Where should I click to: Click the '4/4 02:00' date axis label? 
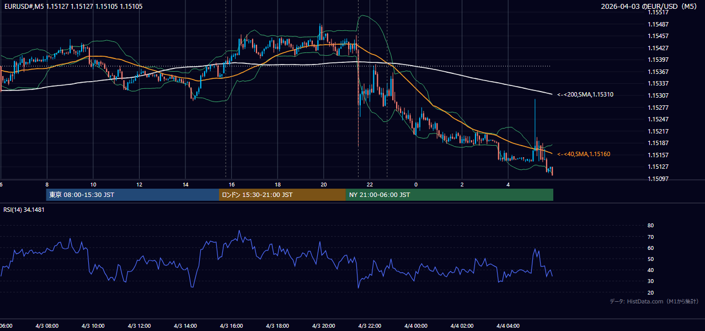click(x=462, y=326)
